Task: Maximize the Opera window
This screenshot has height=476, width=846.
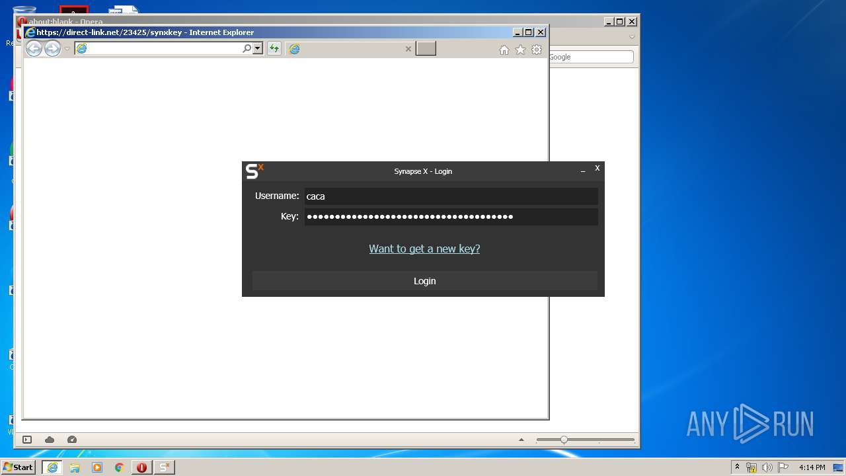Action: pos(619,21)
